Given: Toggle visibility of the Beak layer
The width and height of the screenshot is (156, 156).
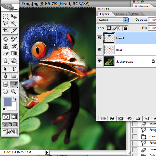Looking at the screenshot, I should tap(99, 50).
